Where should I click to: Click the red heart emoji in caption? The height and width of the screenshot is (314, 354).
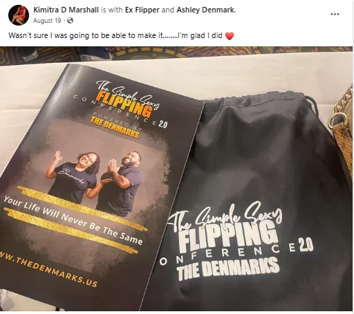coord(230,36)
